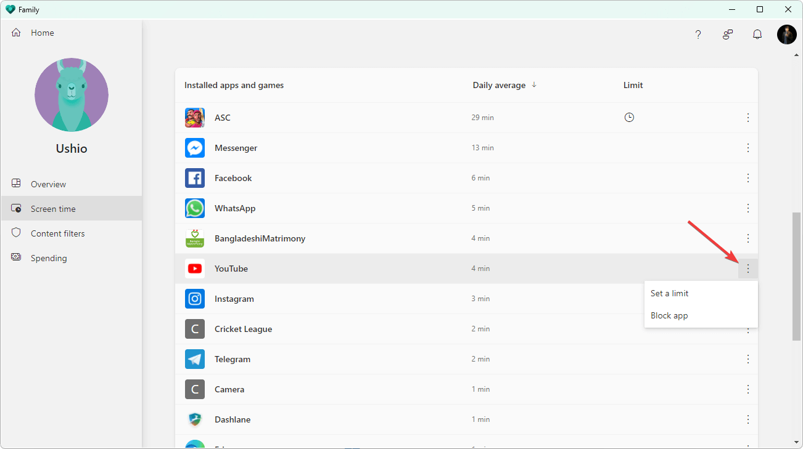
Task: Open more options for ASC
Action: (748, 118)
